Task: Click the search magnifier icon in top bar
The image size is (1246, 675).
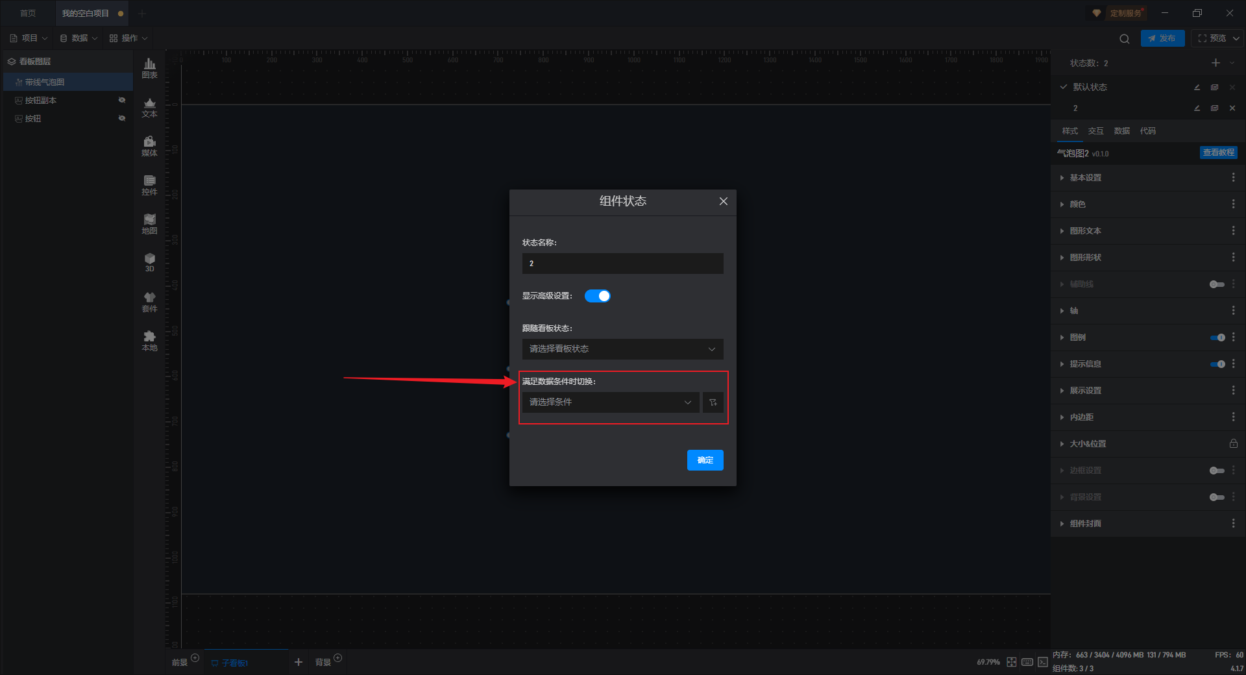Action: tap(1125, 39)
